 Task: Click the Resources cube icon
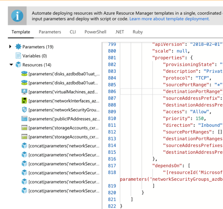[x=18, y=65]
